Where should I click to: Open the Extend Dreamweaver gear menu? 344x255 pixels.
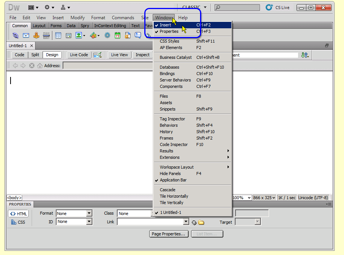point(49,8)
